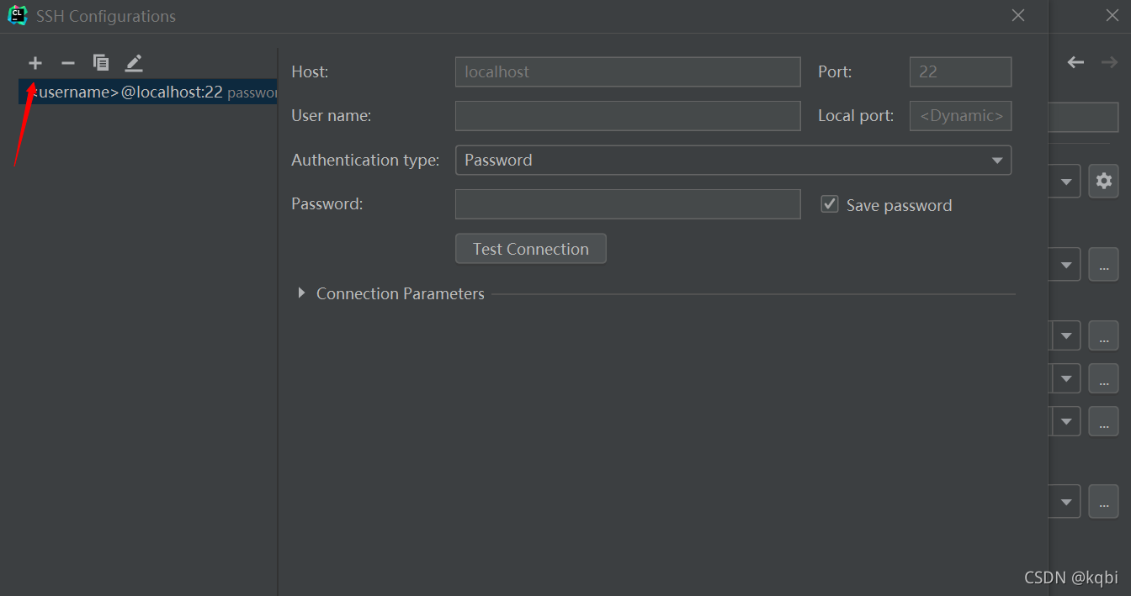Viewport: 1131px width, 596px height.
Task: Click the Local port field
Action: coord(959,116)
